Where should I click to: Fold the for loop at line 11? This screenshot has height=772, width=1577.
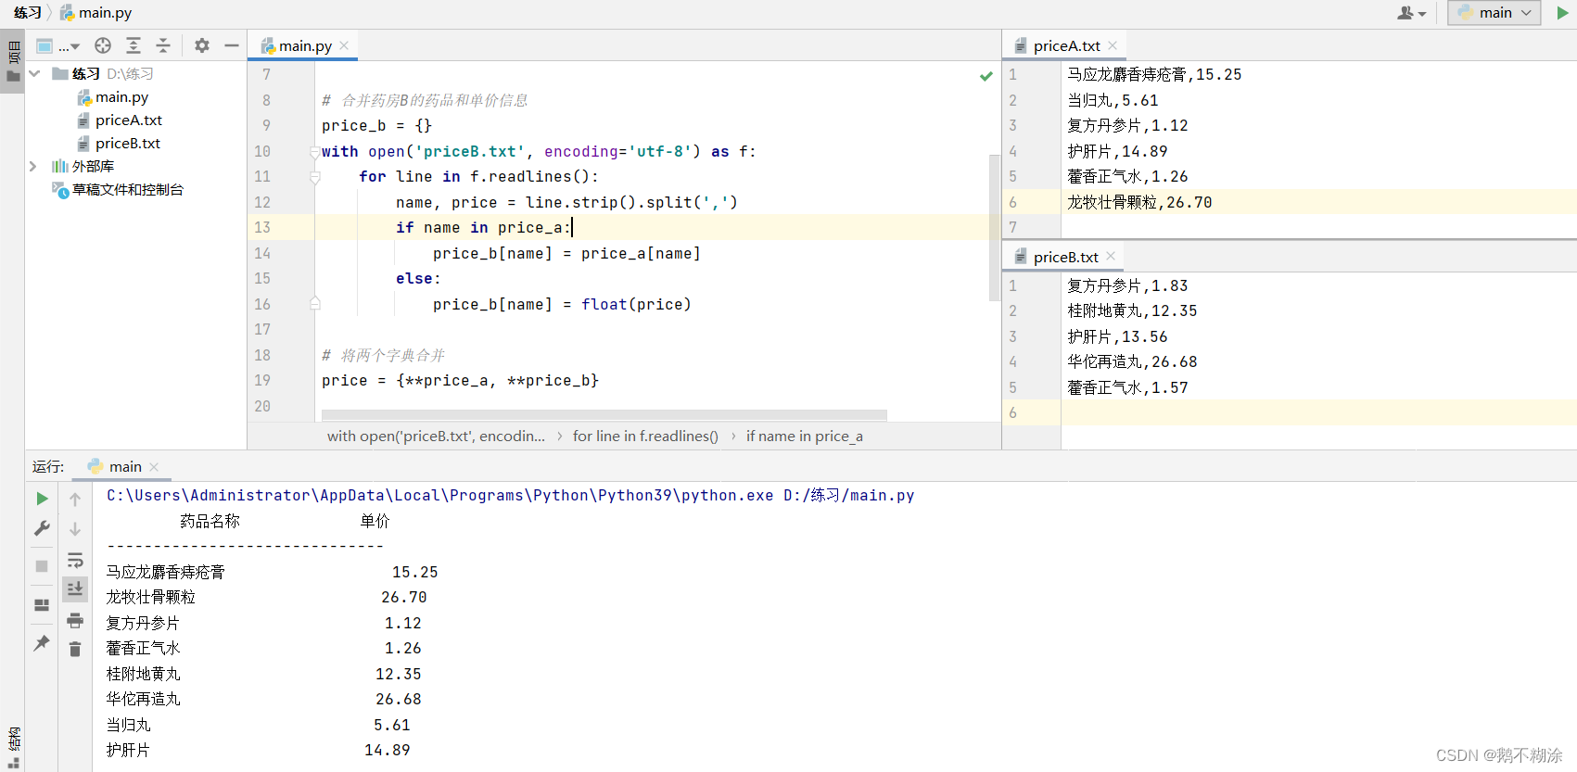[314, 177]
